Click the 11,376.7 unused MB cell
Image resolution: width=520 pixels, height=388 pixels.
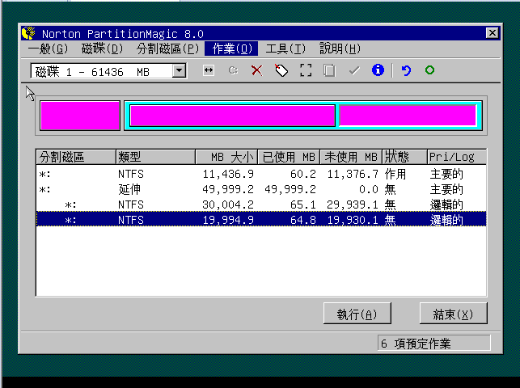click(353, 174)
